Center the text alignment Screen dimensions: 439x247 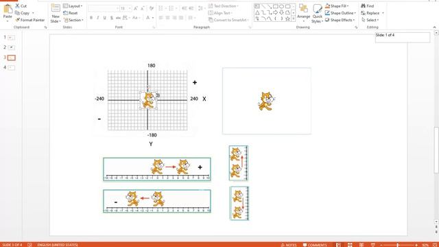167,18
